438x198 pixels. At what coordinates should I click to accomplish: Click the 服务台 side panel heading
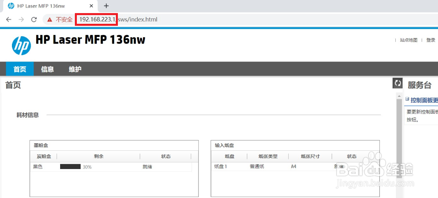(x=420, y=85)
